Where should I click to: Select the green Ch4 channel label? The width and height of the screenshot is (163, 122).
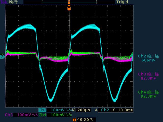pyautogui.click(x=43, y=115)
